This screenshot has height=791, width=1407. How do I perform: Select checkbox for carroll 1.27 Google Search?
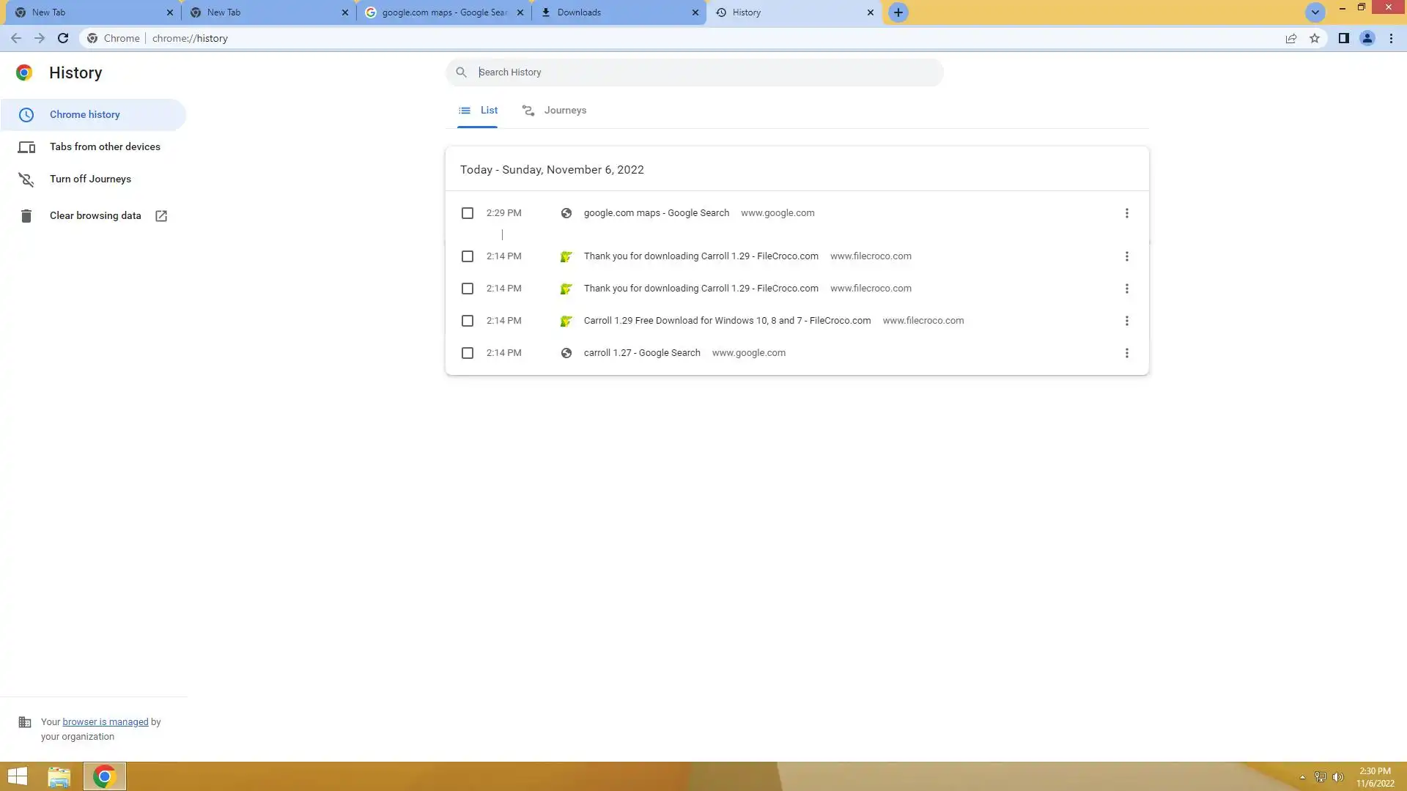point(468,353)
